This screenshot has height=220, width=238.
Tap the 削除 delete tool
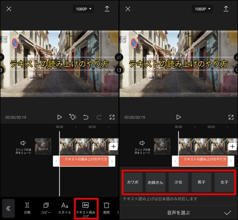(x=107, y=208)
